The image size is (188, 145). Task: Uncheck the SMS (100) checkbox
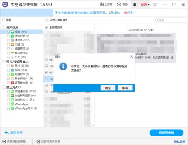[x=8, y=32]
